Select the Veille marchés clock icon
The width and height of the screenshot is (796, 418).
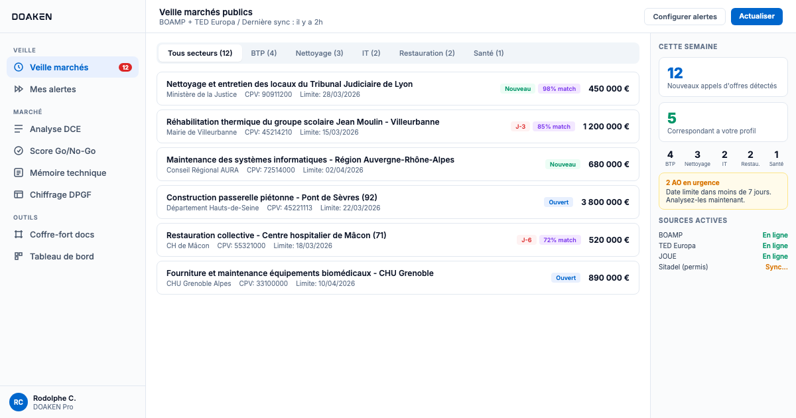tap(18, 67)
